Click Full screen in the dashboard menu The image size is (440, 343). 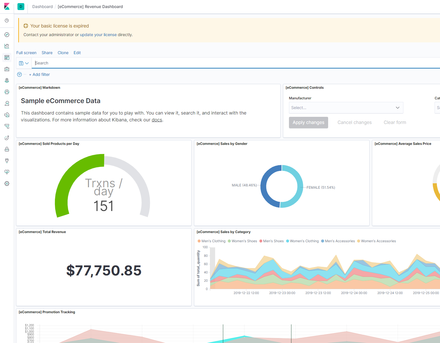26,53
